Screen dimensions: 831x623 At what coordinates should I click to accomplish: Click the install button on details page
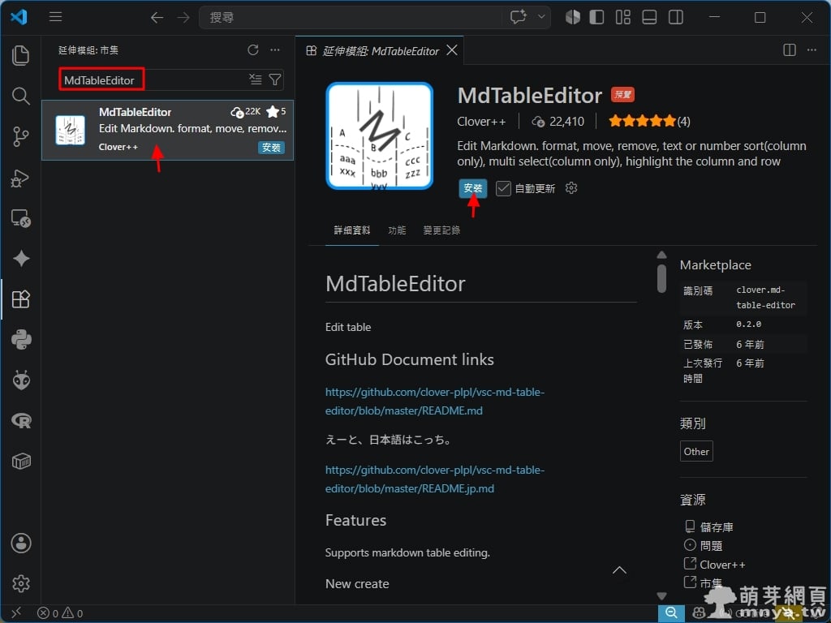[473, 188]
